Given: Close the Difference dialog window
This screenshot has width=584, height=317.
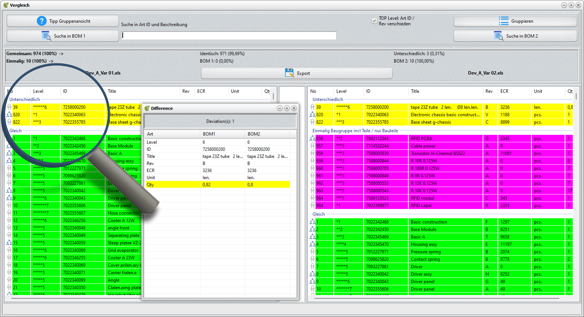Looking at the screenshot, I should pos(294,108).
